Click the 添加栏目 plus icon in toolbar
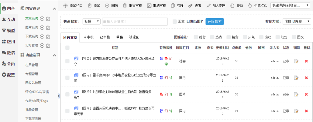The width and height of the screenshot is (313, 122). pos(66,5)
